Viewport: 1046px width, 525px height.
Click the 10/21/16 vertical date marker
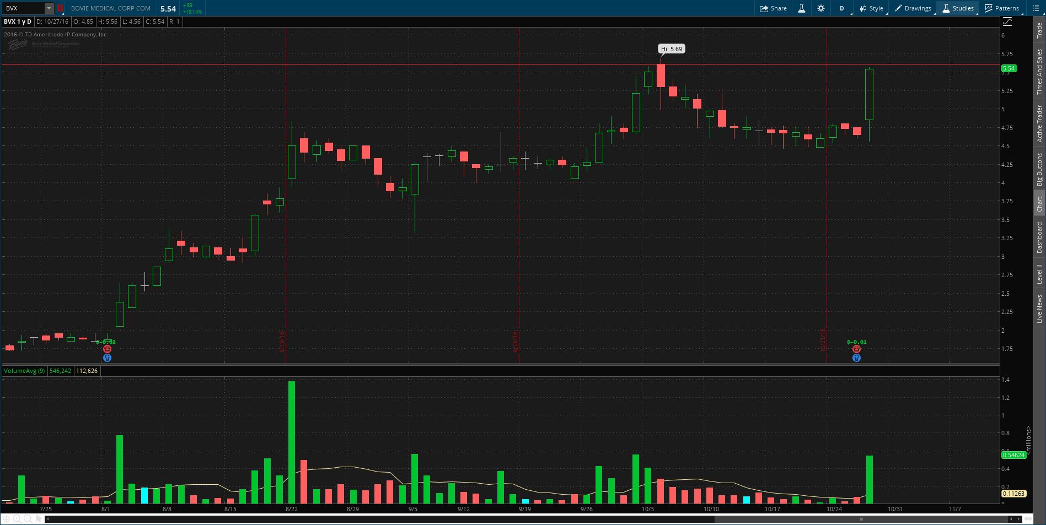click(823, 340)
